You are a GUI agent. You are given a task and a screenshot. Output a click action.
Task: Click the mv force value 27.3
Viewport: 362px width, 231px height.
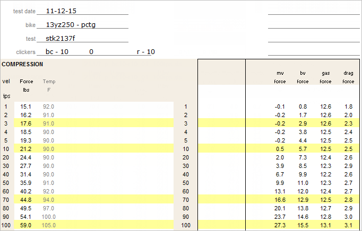click(280, 225)
